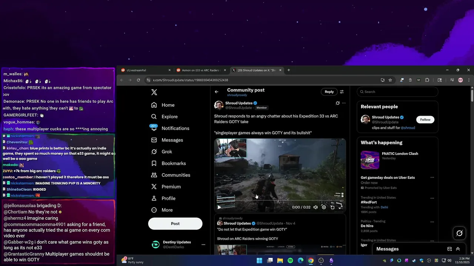The height and width of the screenshot is (266, 474).
Task: Open the Chrome three-dot menu
Action: click(469, 80)
